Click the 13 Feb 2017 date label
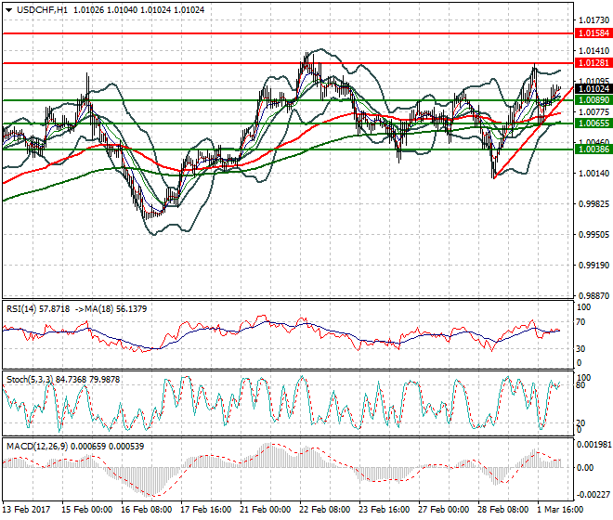The image size is (613, 520). point(27,510)
